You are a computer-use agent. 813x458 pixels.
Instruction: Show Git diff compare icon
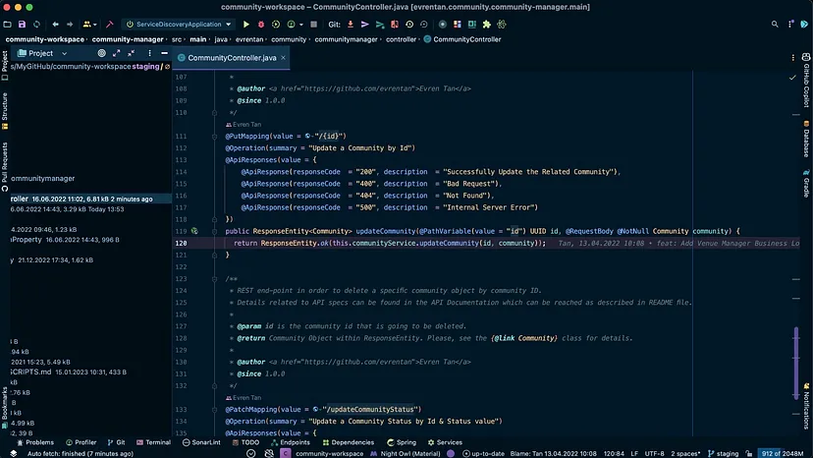(395, 25)
